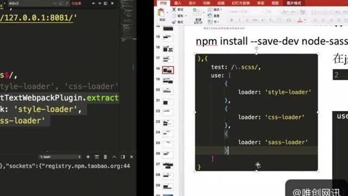This screenshot has height=196, width=348.
Task: Click 'extract' in the editor code
Action: click(x=103, y=98)
